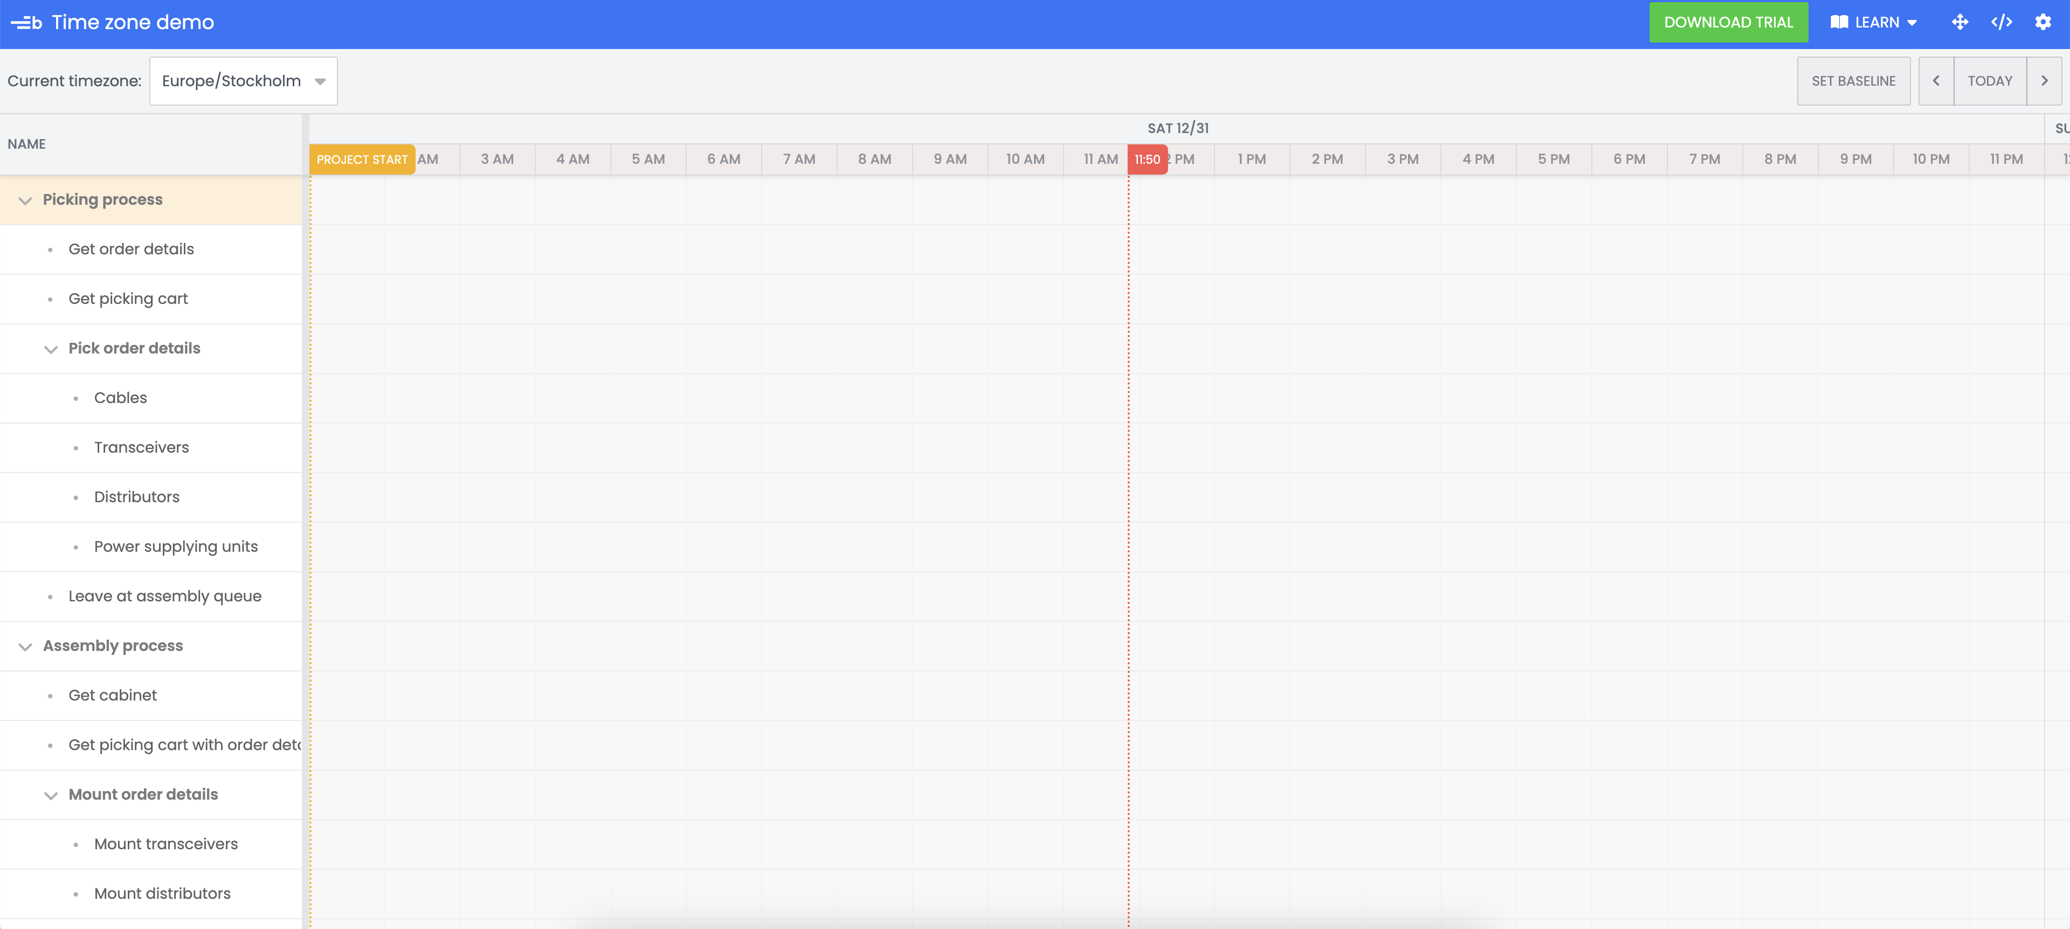Click the DOWNLOAD TRIAL button
The image size is (2070, 929).
pyautogui.click(x=1728, y=23)
